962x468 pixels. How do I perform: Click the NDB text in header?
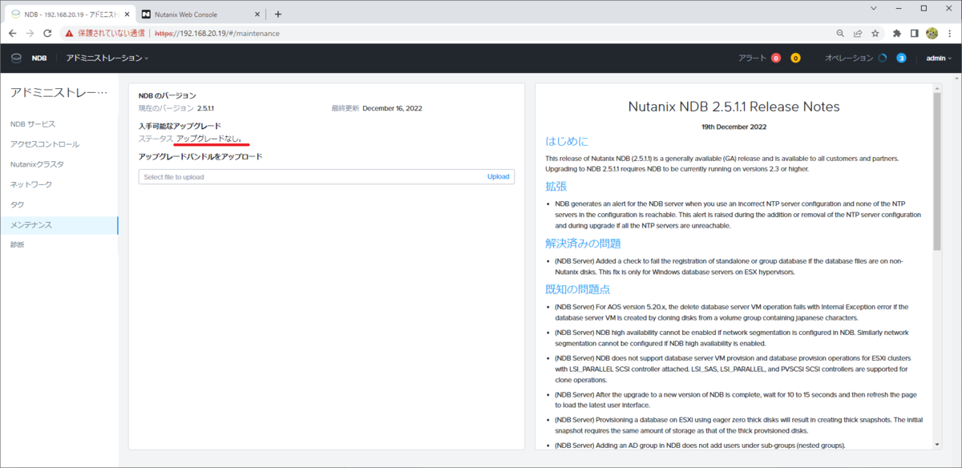click(x=39, y=58)
